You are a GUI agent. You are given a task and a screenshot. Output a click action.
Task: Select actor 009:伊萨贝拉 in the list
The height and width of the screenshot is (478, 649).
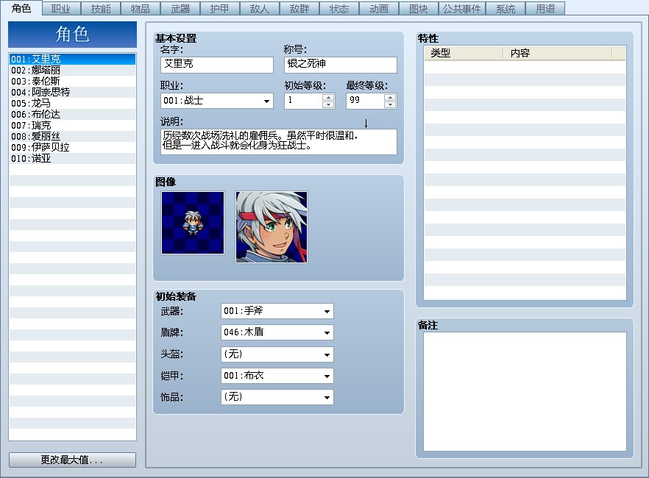point(72,147)
